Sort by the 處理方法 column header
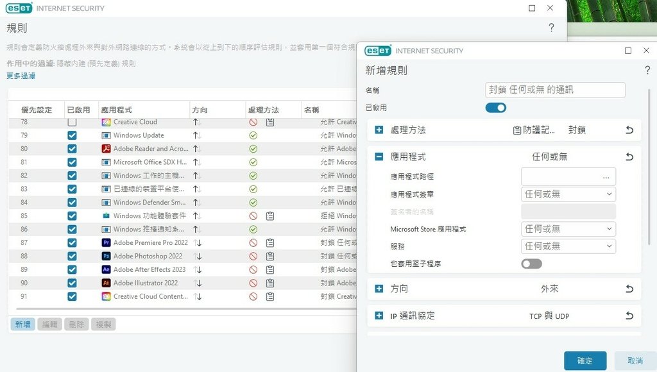Image resolution: width=657 pixels, height=372 pixels. [263, 110]
